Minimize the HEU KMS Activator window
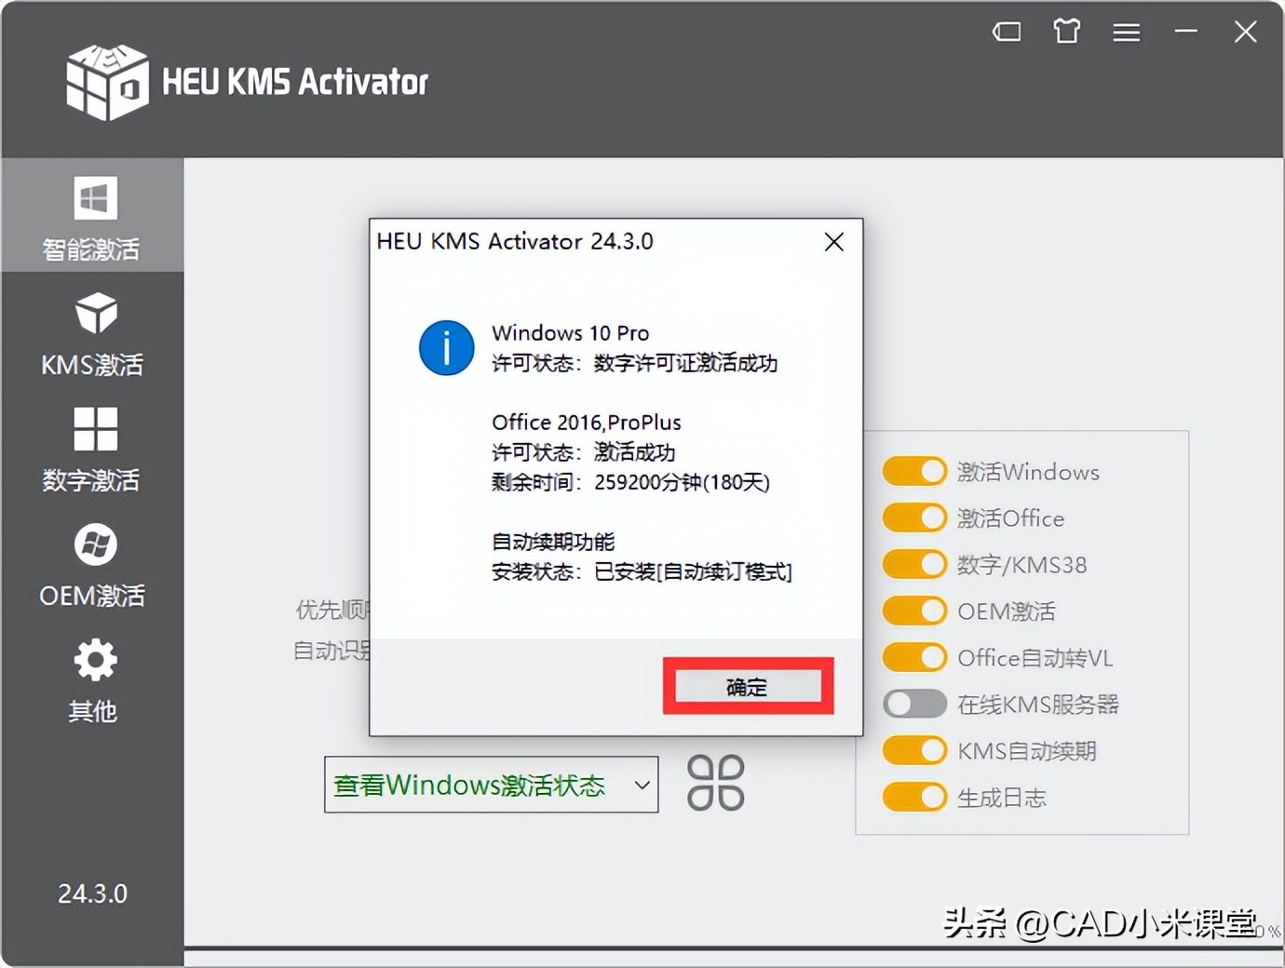 point(1186,32)
